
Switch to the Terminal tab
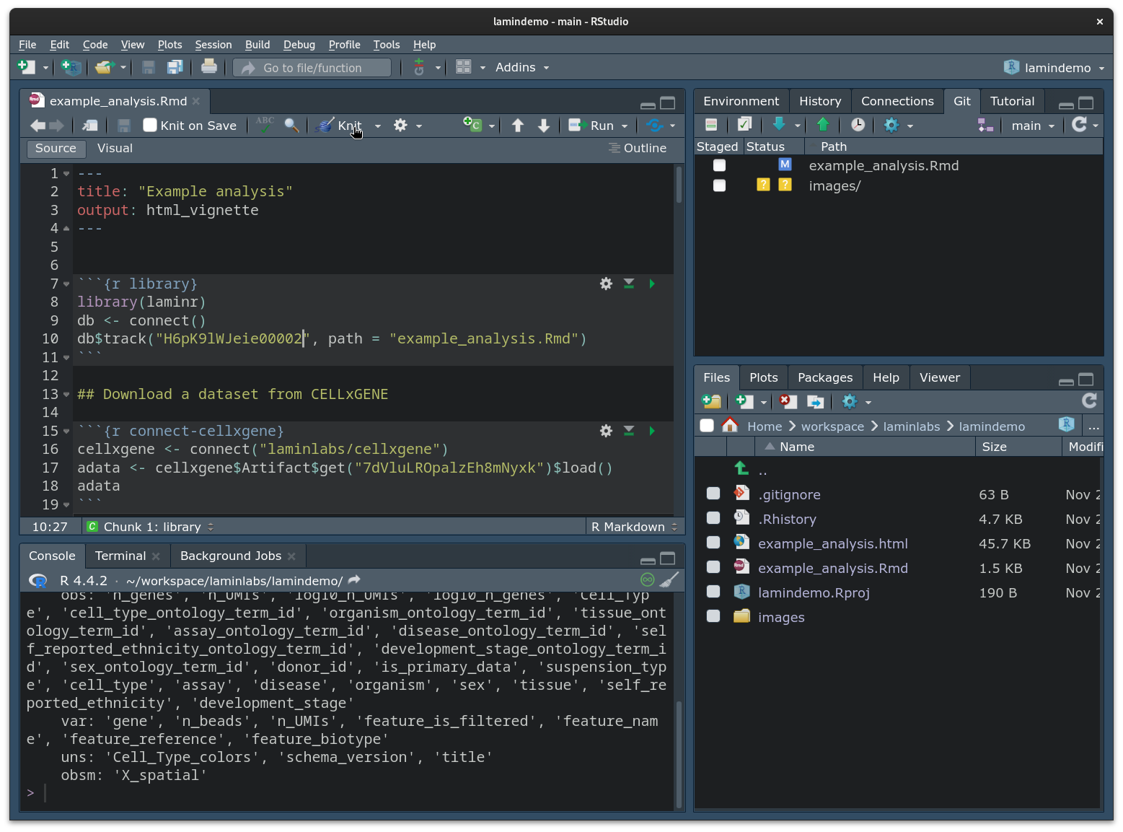click(x=120, y=556)
